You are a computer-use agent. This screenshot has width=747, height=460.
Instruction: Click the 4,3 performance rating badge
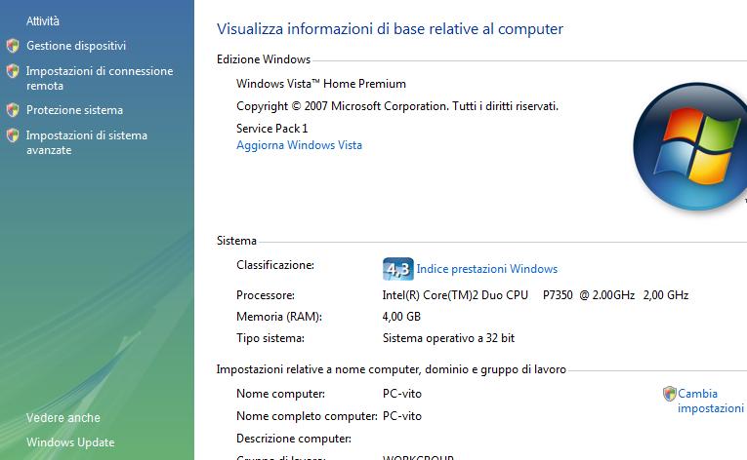point(397,269)
